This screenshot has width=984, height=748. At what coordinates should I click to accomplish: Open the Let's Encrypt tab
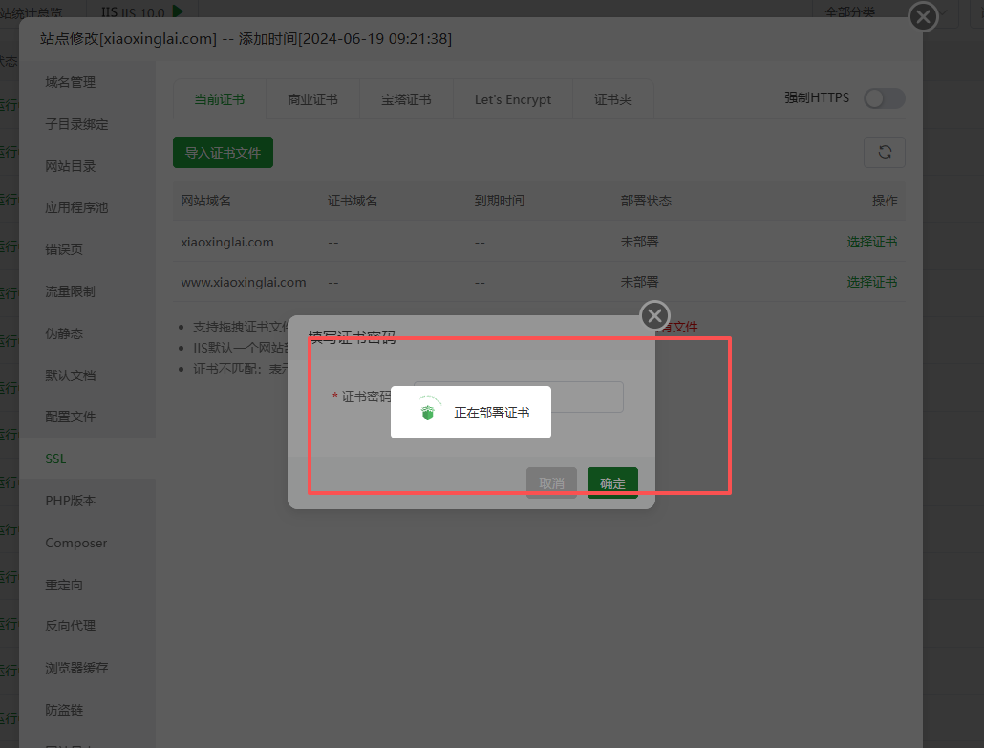pyautogui.click(x=513, y=99)
